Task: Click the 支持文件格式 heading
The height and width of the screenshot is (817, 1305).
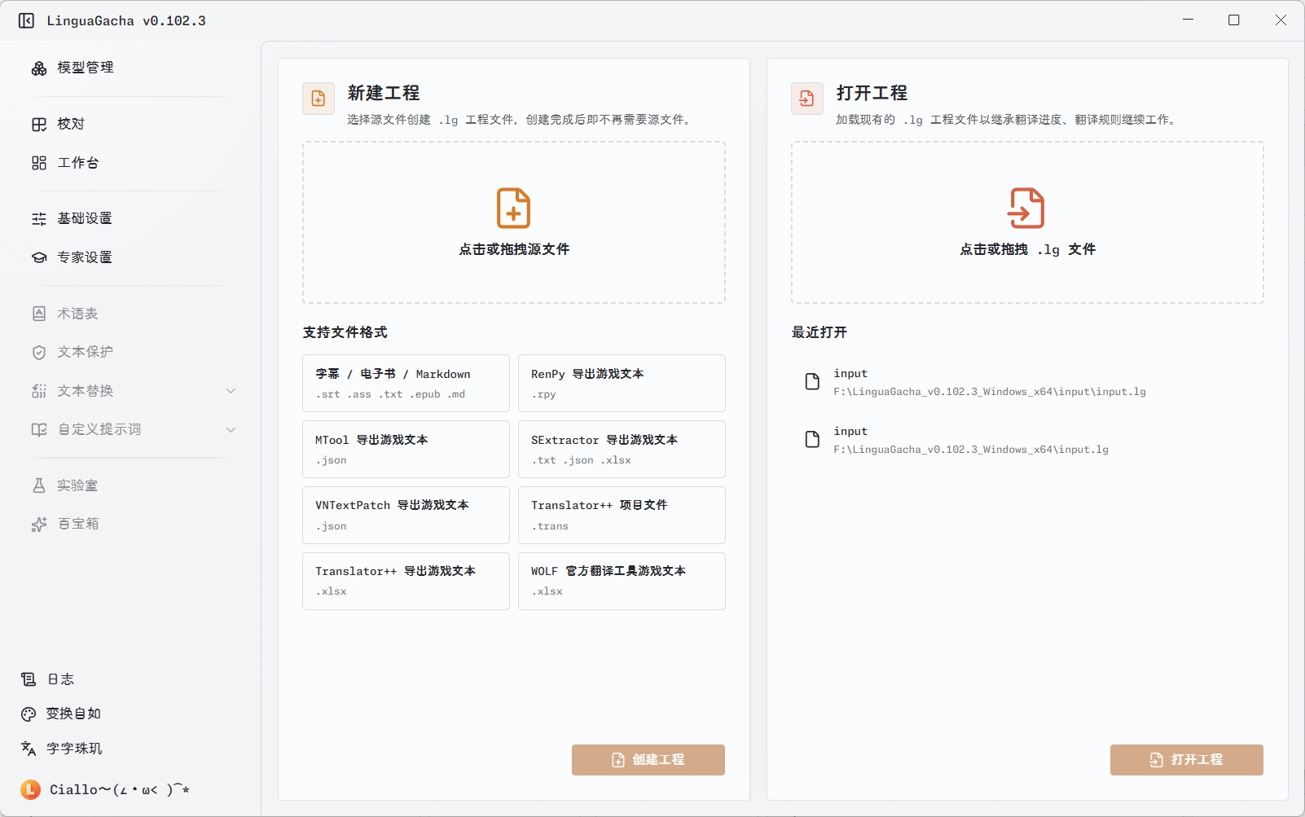Action: 345,332
